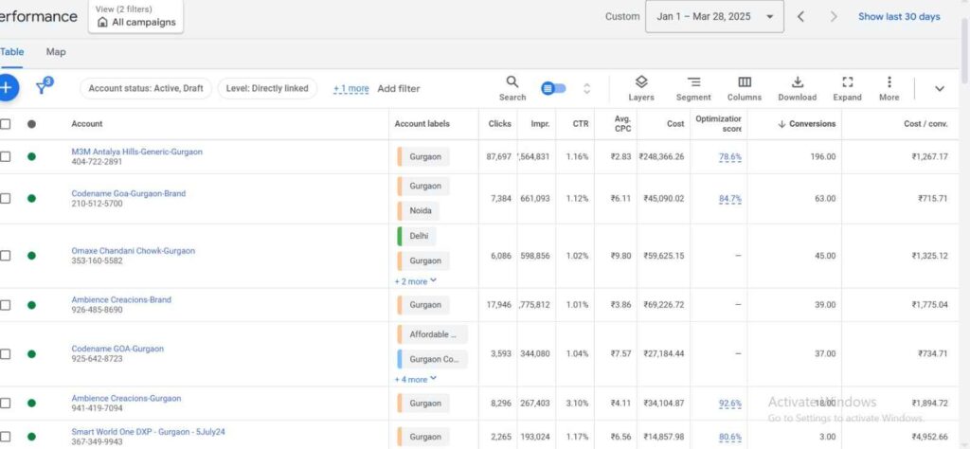Open Smart World One DXP account

pos(148,432)
